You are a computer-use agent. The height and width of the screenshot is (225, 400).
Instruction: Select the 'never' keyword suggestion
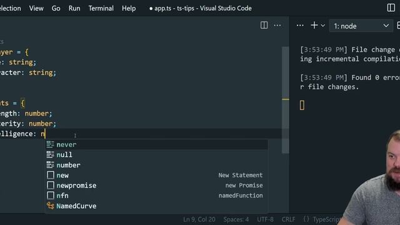pyautogui.click(x=157, y=144)
